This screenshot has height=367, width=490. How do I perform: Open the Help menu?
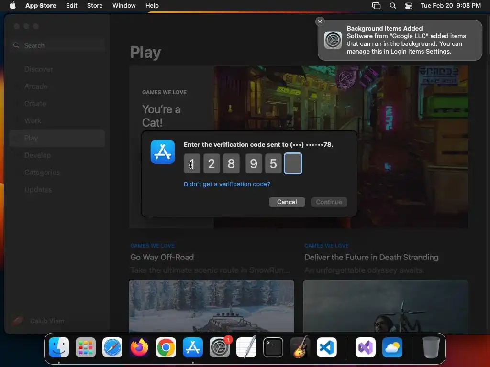152,5
